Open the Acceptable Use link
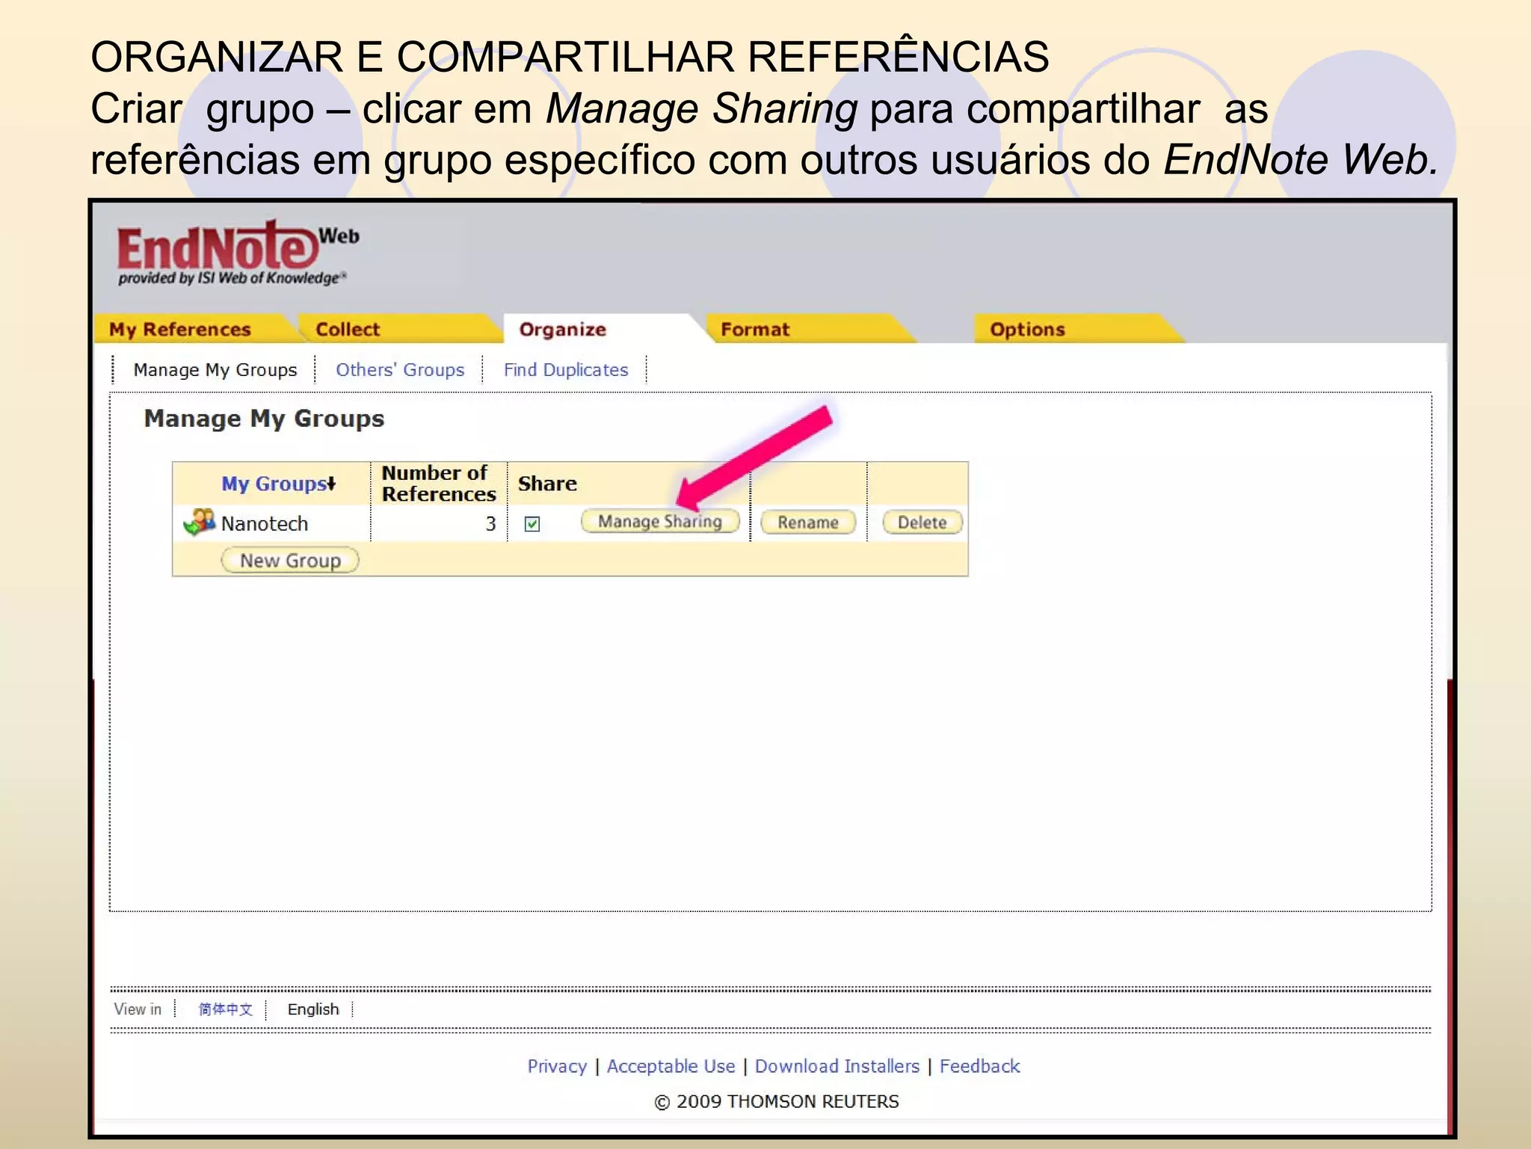The width and height of the screenshot is (1531, 1149). (671, 1067)
